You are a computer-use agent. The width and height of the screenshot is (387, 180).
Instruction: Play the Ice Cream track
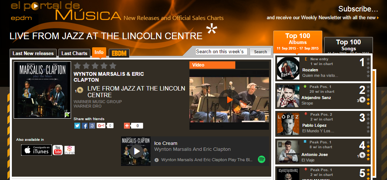click(x=137, y=151)
